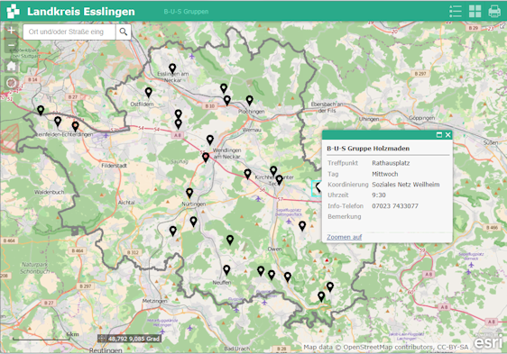507x354 pixels.
Task: Open the print tool icon
Action: point(494,12)
